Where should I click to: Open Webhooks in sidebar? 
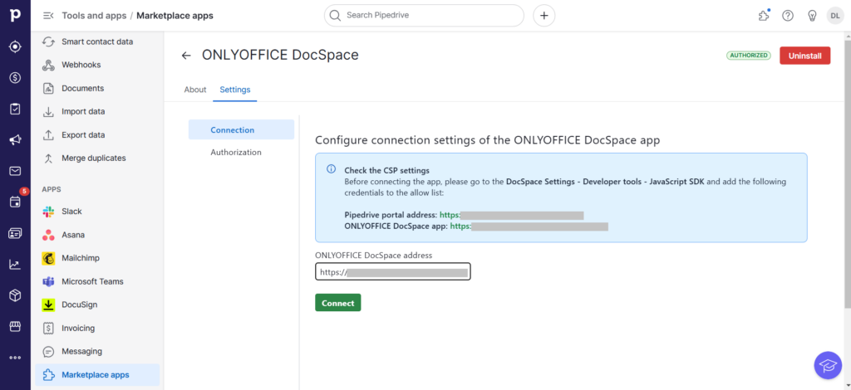tap(97, 65)
